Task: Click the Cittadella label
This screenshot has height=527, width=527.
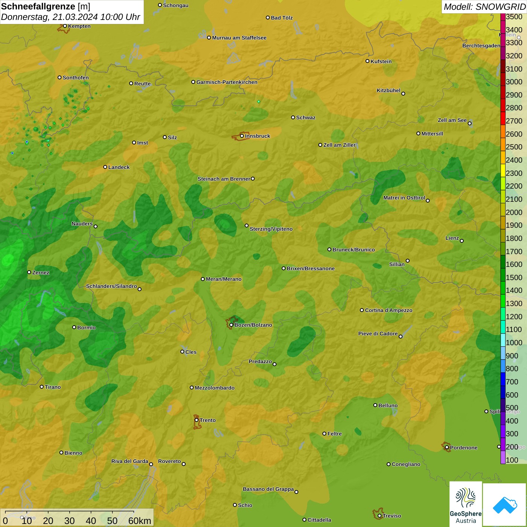Action: pos(319,520)
